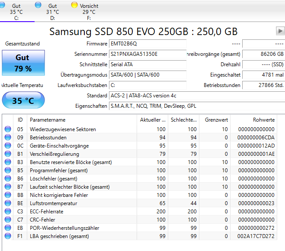Screen dimensions: 285x251
Task: Click status icon of ECC-Fehlerrate row
Action: (x=8, y=211)
